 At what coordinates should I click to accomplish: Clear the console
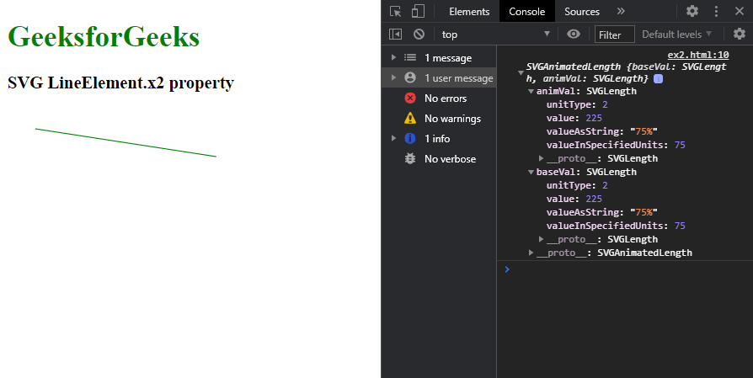419,34
